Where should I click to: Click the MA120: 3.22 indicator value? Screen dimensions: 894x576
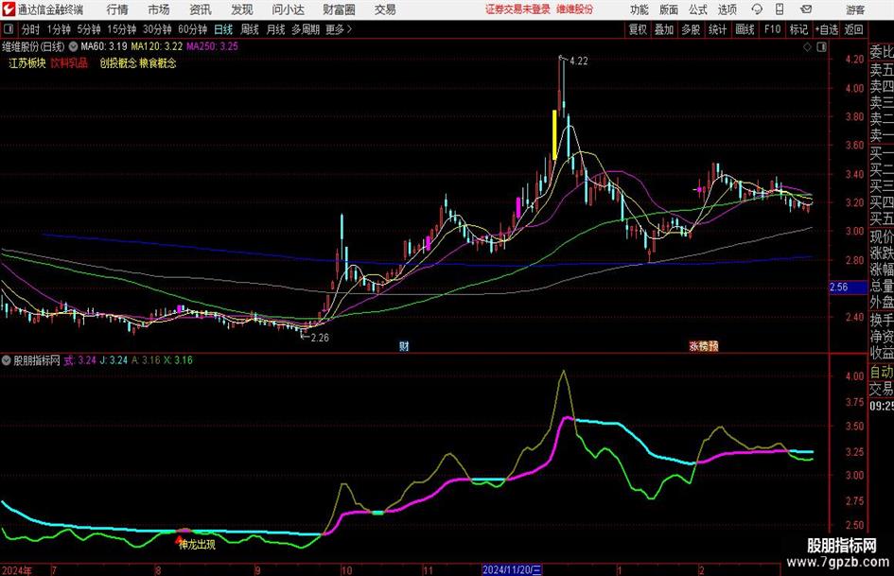point(157,46)
